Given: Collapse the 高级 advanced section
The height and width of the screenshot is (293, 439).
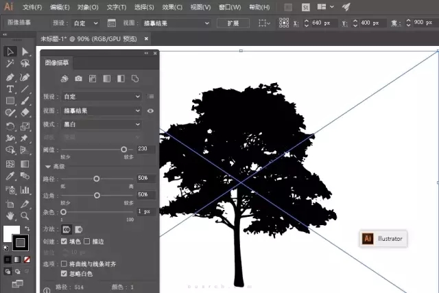Looking at the screenshot, I should (48, 166).
